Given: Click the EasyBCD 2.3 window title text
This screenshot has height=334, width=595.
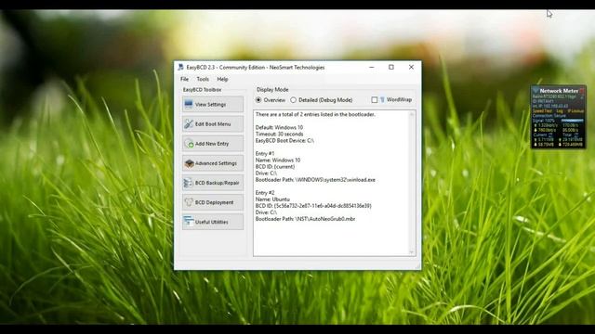Looking at the screenshot, I should 256,68.
